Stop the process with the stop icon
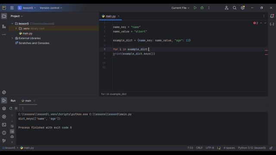 pos(16,108)
